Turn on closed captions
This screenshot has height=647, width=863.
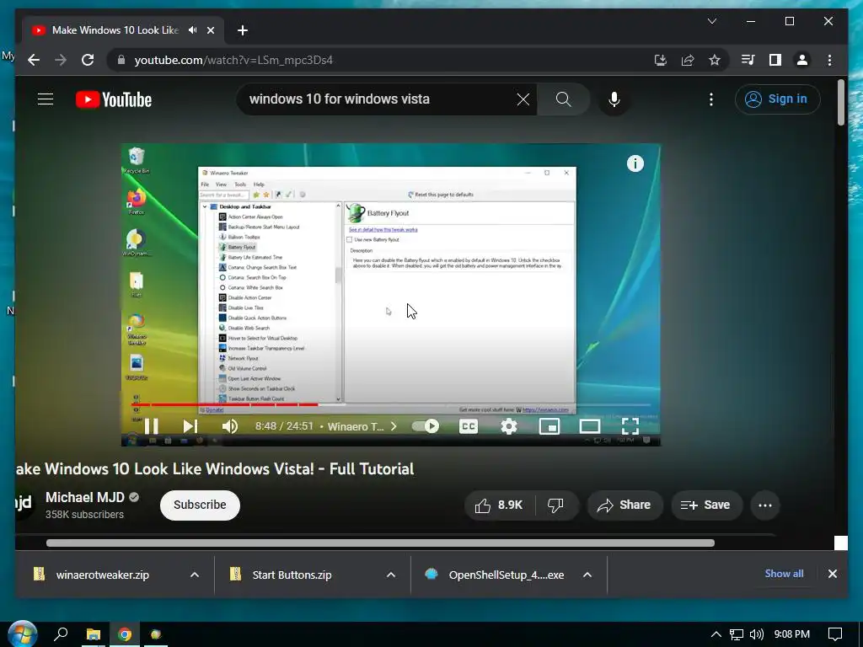468,425
